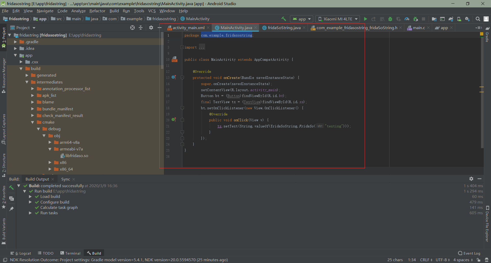The height and width of the screenshot is (263, 491).
Task: Open the app run configuration dropdown
Action: tap(302, 19)
